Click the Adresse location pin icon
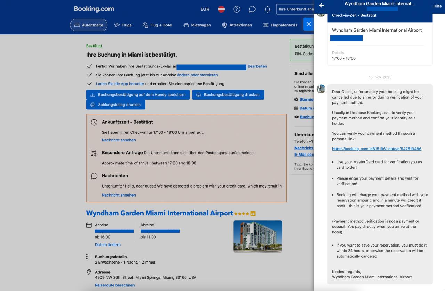This screenshot has width=445, height=291. click(x=89, y=272)
